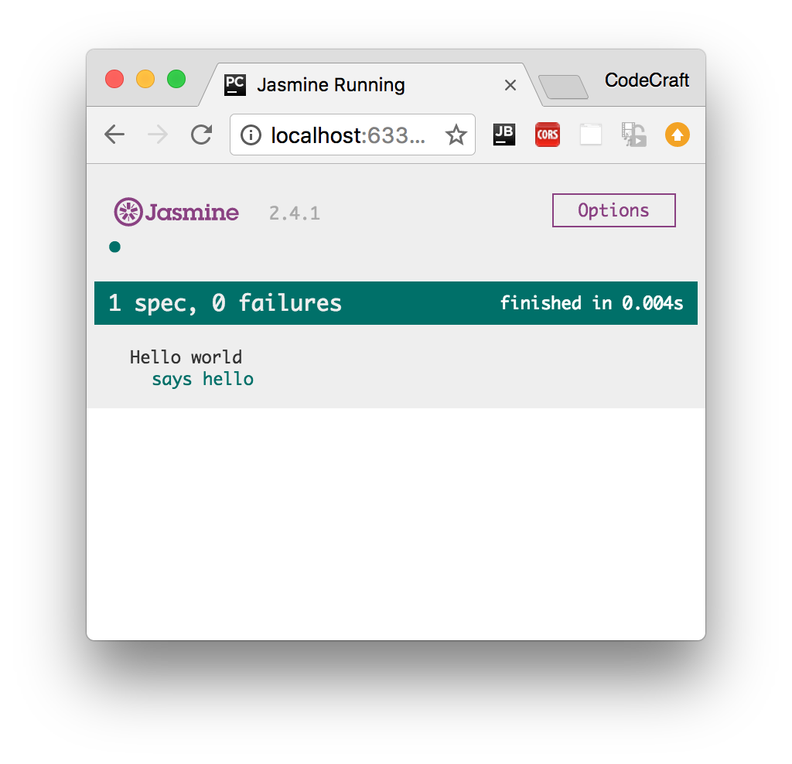Close the Jasmine Running tab
The height and width of the screenshot is (764, 792).
[510, 85]
